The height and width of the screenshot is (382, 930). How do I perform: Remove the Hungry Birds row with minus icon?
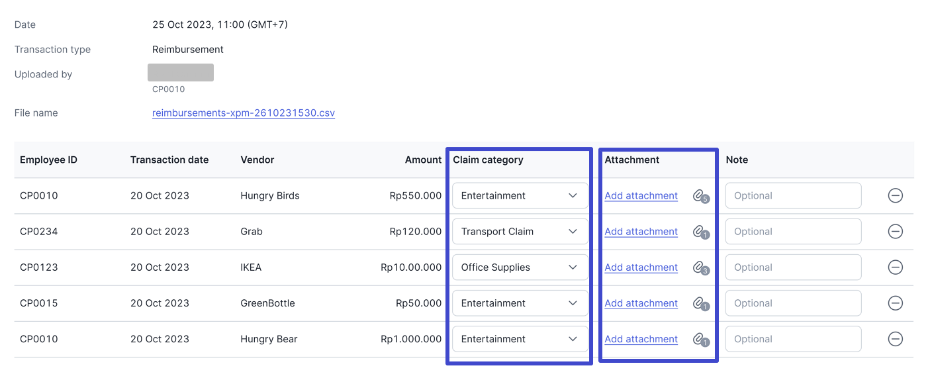pos(895,196)
